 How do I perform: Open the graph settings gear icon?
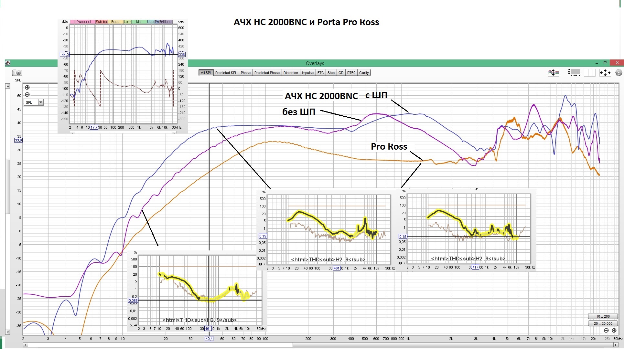point(619,73)
